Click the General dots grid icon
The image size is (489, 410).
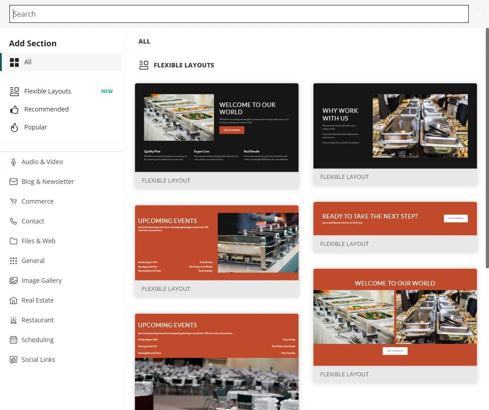pos(13,261)
